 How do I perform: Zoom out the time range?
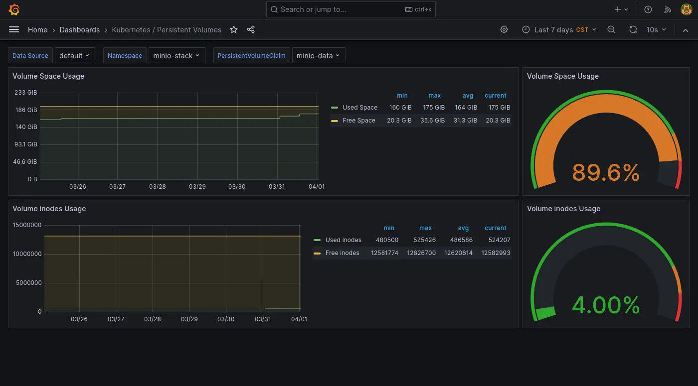click(611, 30)
